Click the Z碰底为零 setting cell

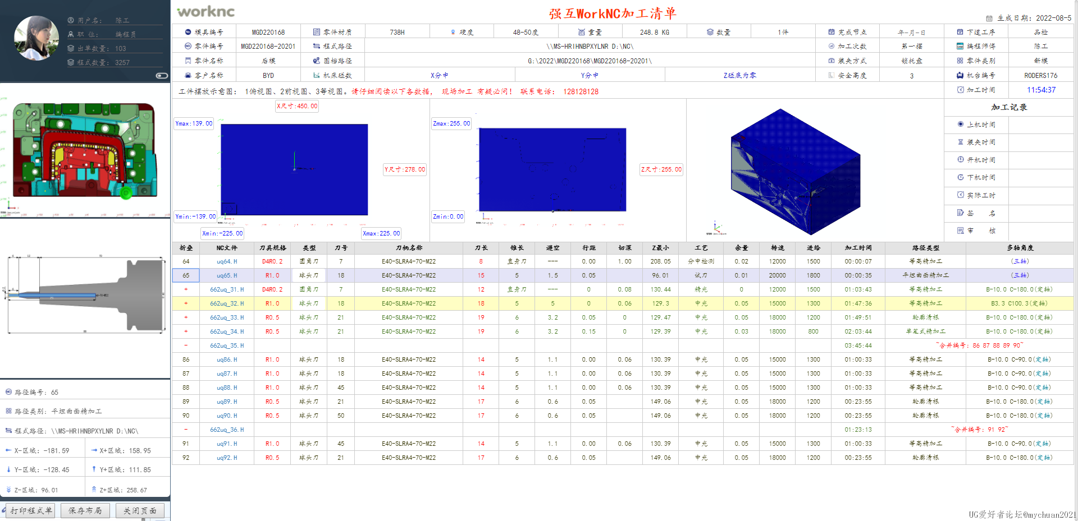pos(740,75)
